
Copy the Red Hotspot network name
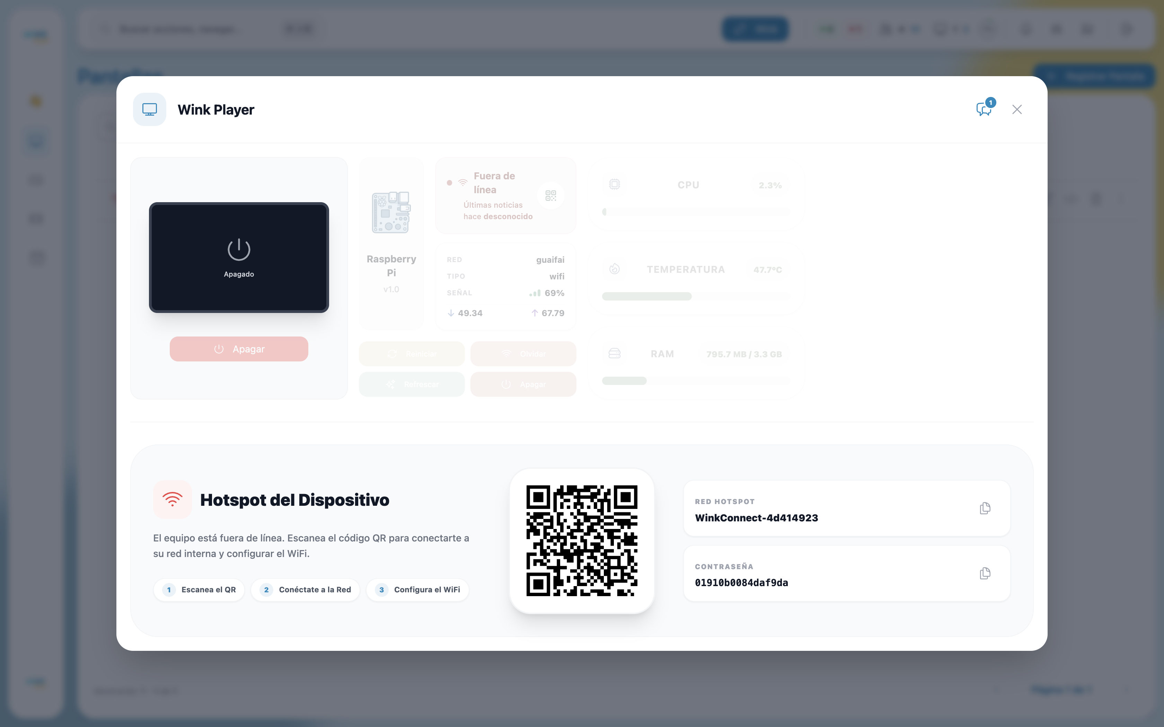[985, 508]
